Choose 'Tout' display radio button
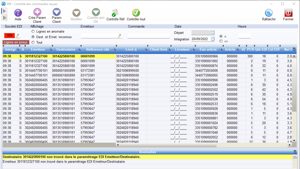 33,42
